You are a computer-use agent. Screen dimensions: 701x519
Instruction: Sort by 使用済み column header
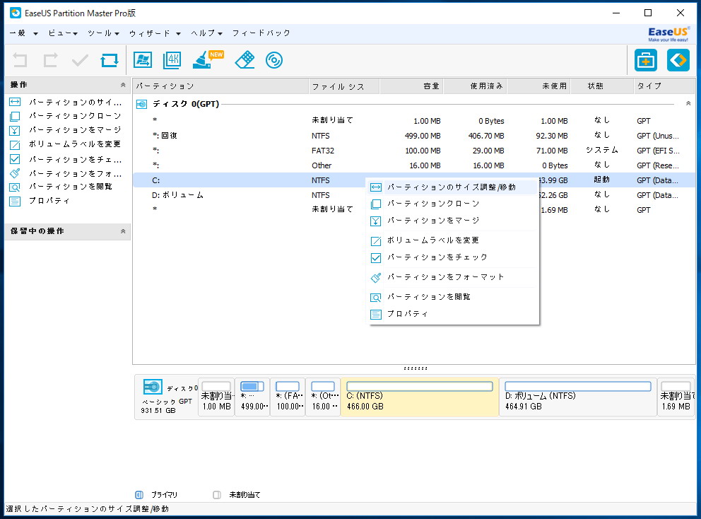pyautogui.click(x=476, y=86)
